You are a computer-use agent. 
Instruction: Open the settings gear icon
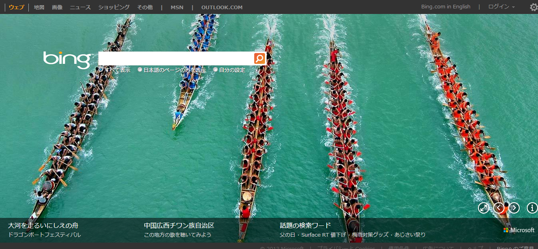coord(533,7)
